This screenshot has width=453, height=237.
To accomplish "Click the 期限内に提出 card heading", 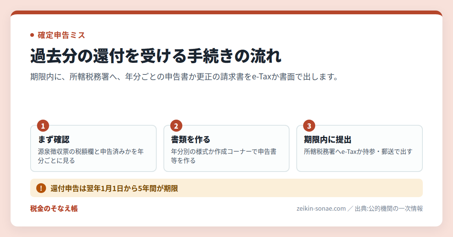I will [328, 140].
